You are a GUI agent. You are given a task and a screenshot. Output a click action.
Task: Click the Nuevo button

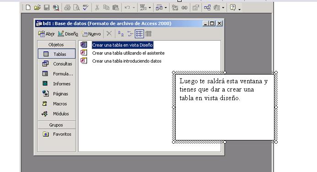pos(91,34)
